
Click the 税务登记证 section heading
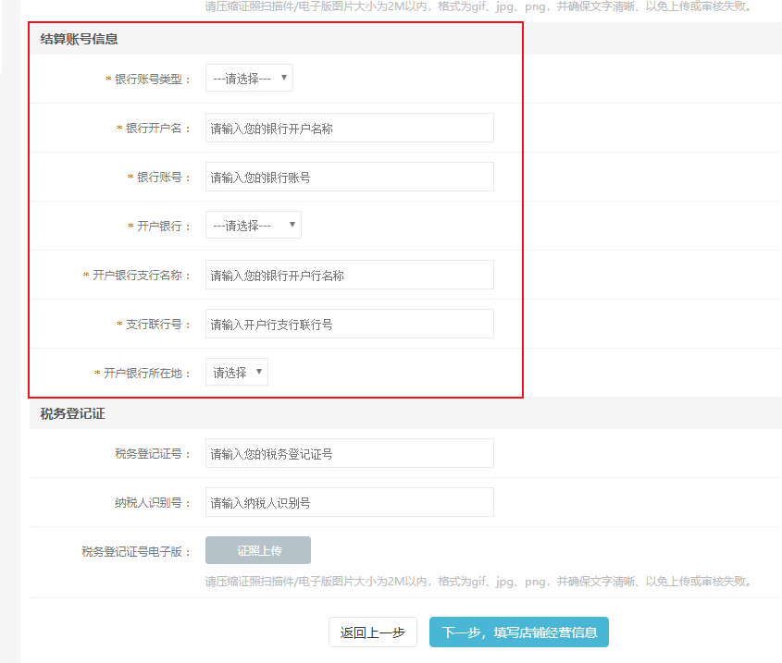72,413
